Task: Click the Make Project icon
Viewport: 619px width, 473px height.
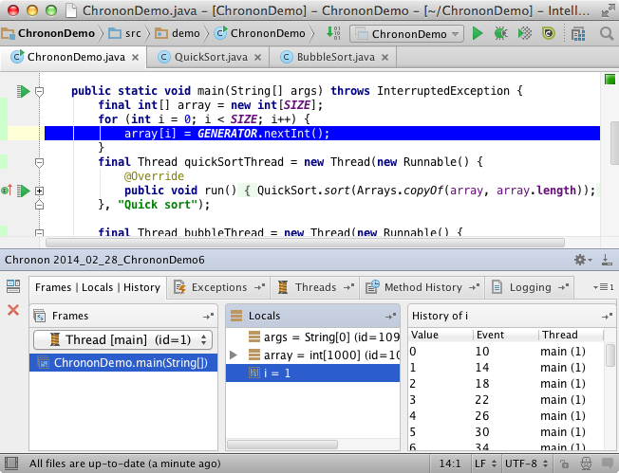Action: coord(332,34)
